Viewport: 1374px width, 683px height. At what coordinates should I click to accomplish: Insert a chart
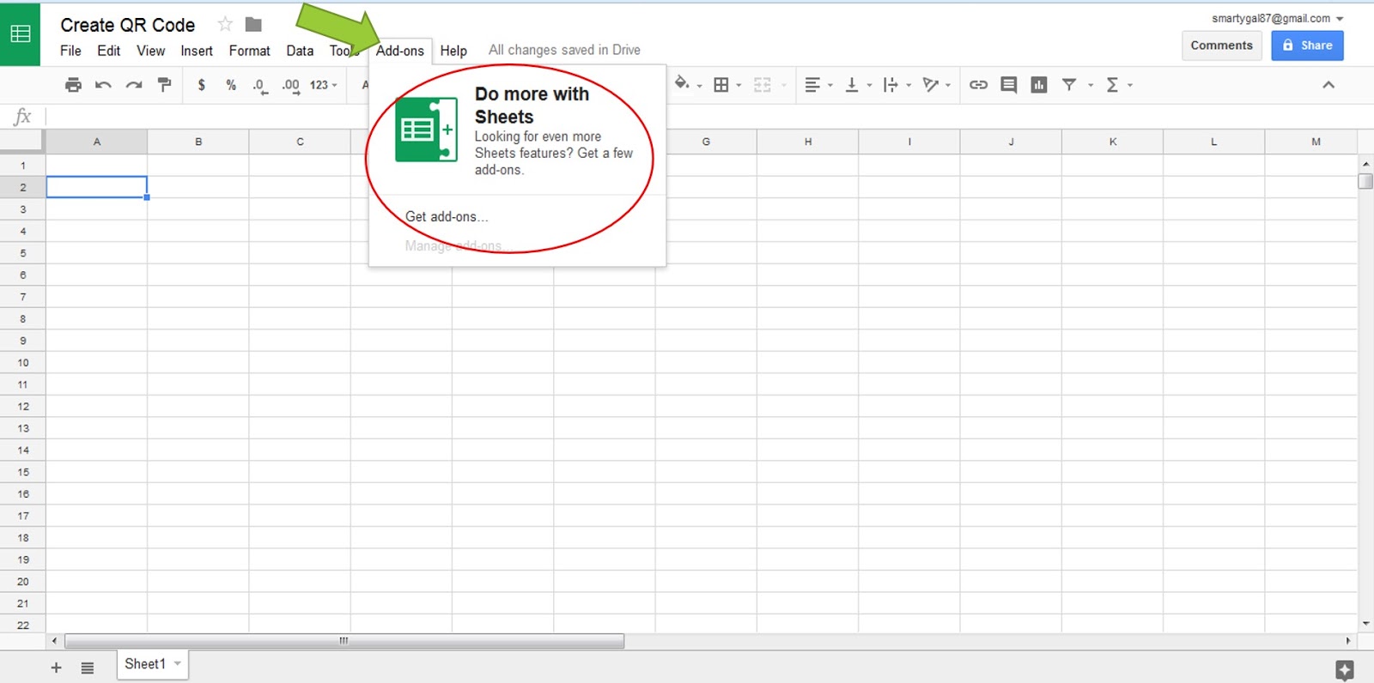tap(1039, 85)
